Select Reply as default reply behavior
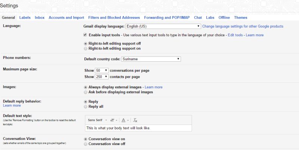299x150 pixels. tap(86, 102)
